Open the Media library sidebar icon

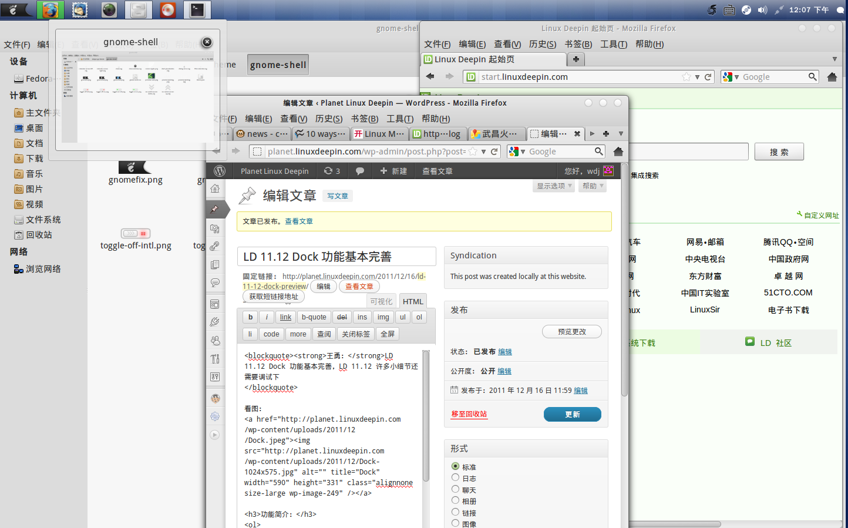[215, 228]
